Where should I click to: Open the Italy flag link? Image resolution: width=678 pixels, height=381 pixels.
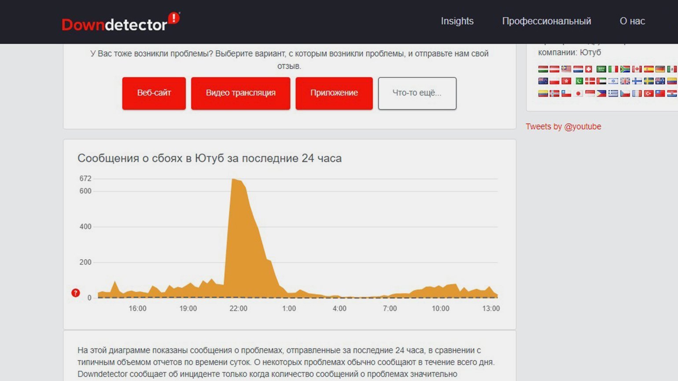613,69
